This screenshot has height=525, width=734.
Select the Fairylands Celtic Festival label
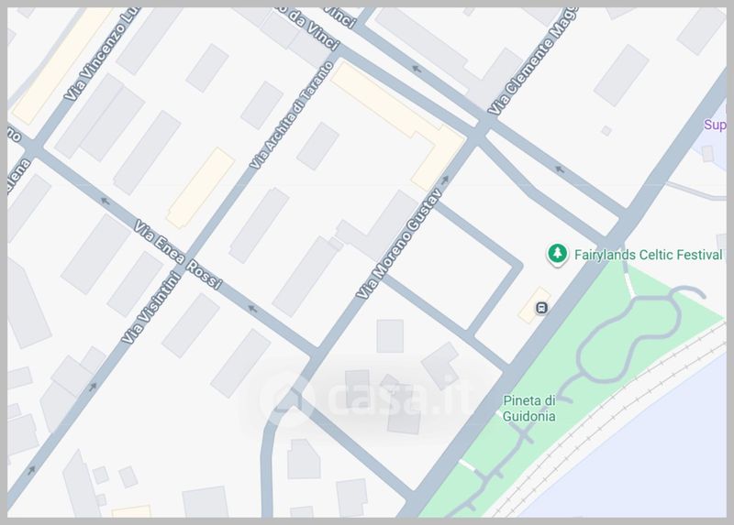pos(649,255)
